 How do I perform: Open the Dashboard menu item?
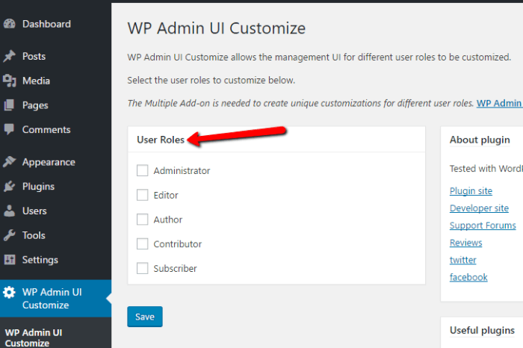46,24
